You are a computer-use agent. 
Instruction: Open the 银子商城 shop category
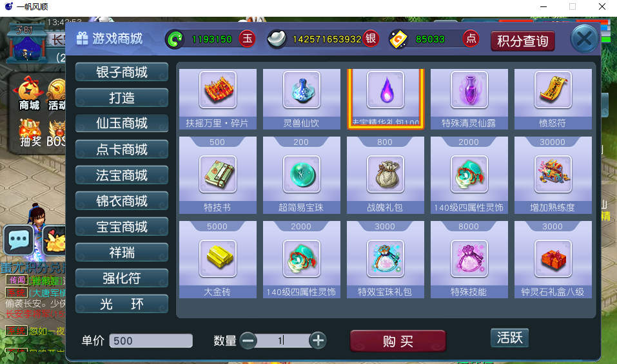click(x=122, y=72)
